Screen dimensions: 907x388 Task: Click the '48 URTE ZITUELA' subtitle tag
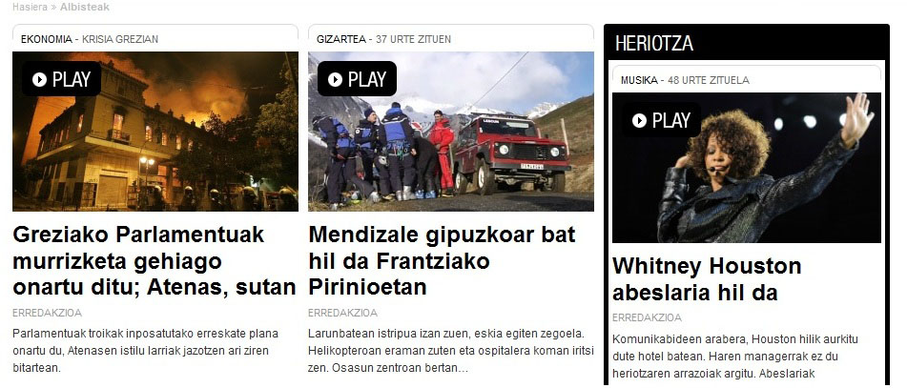[708, 80]
